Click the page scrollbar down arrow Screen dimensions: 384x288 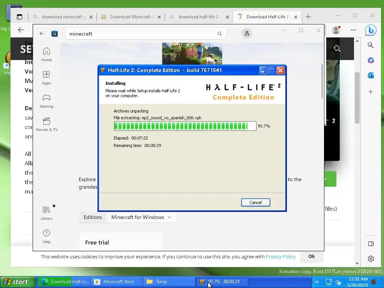tap(357, 264)
